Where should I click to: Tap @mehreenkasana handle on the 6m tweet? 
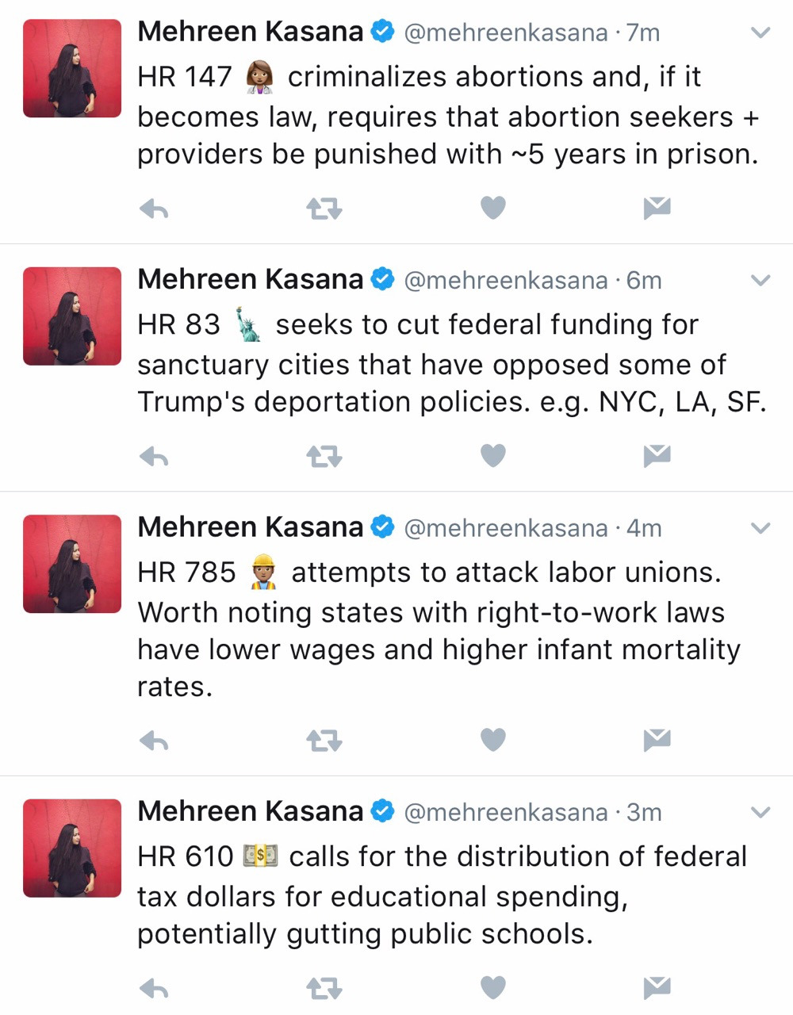tap(505, 280)
